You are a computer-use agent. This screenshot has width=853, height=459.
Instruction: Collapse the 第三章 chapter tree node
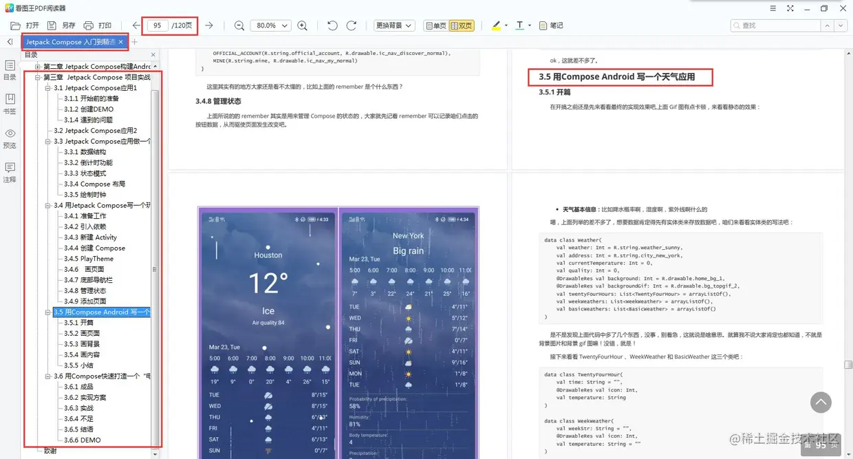click(x=38, y=77)
